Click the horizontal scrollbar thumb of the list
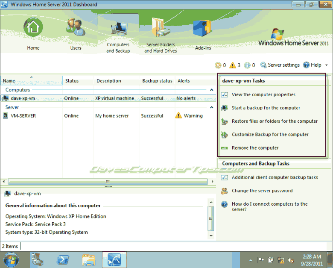 pos(108,181)
